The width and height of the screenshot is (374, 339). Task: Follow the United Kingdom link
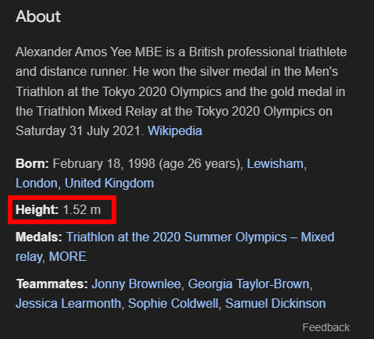[109, 184]
